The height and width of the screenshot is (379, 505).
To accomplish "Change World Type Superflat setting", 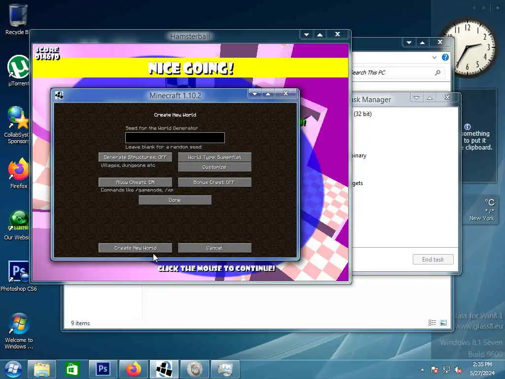I will click(215, 157).
